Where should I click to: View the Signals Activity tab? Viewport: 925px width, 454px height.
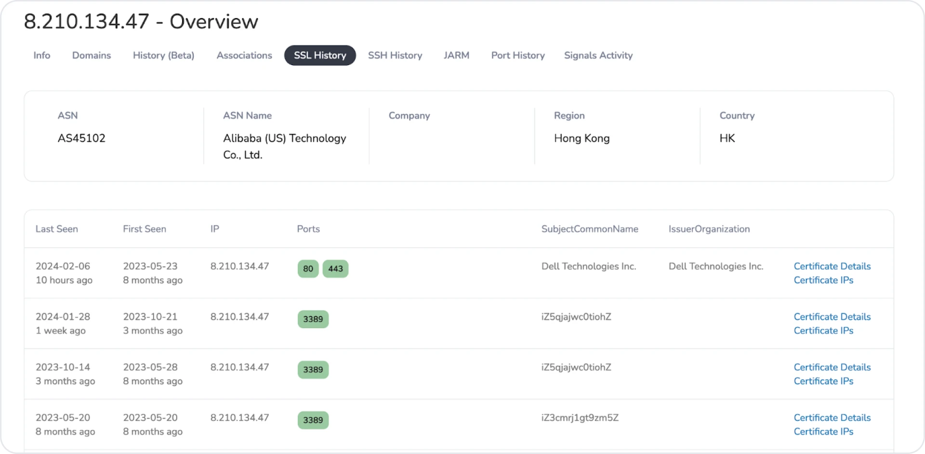[598, 55]
